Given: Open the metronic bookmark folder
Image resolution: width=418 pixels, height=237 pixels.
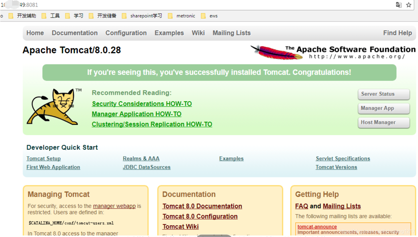Looking at the screenshot, I should [x=181, y=16].
